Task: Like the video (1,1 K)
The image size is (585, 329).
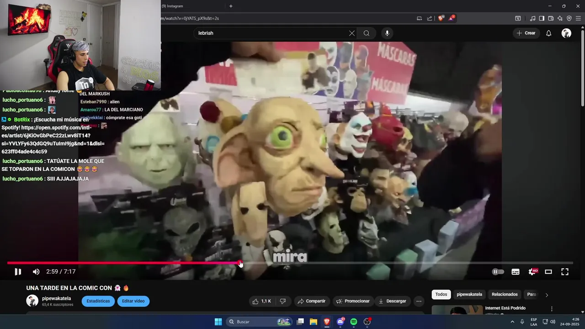Action: [262, 301]
